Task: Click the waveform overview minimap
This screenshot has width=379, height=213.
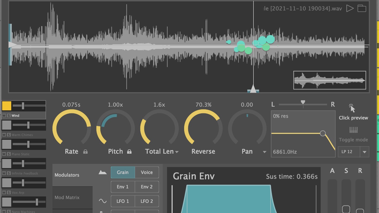Action: pyautogui.click(x=330, y=80)
